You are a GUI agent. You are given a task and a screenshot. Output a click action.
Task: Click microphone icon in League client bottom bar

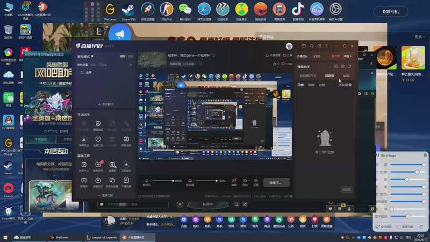pos(349,209)
